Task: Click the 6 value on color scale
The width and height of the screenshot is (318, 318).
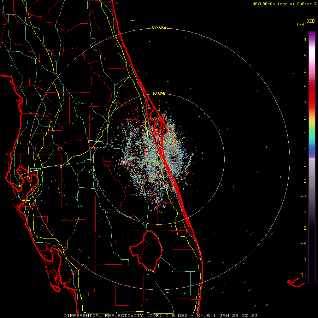Action: tap(305, 55)
